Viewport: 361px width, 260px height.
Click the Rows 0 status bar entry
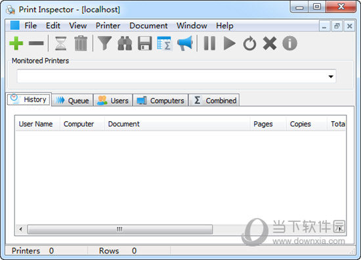pos(117,251)
